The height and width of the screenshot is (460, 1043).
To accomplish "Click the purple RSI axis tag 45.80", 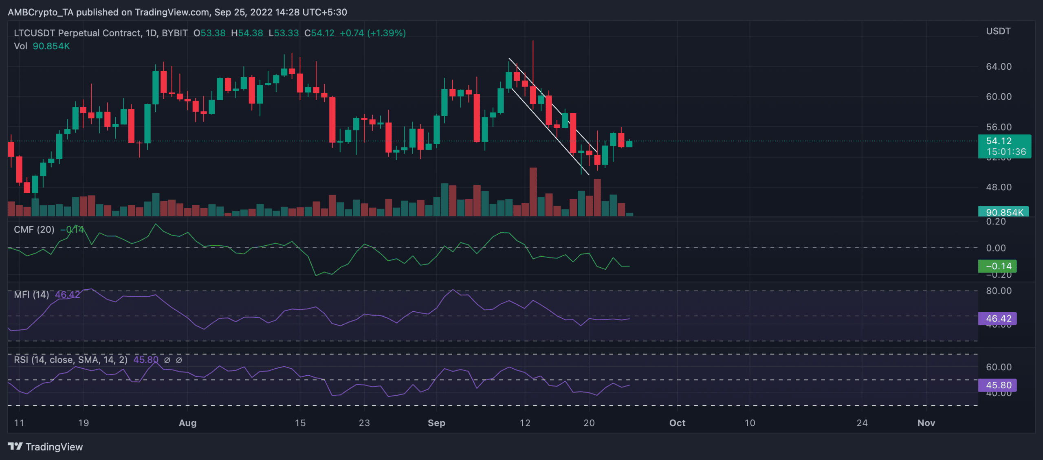I will tap(998, 385).
